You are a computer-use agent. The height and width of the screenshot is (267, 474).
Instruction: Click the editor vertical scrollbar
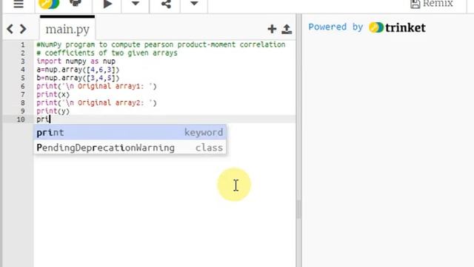tap(298, 209)
